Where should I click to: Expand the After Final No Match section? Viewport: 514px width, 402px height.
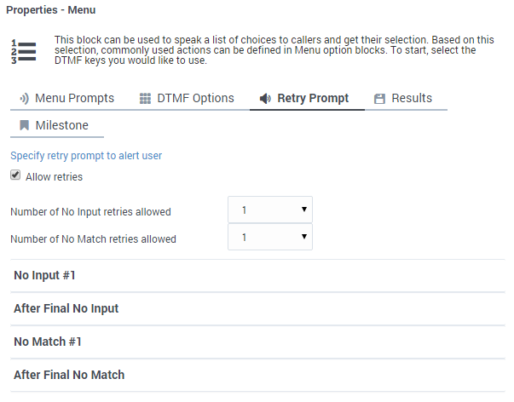click(68, 376)
